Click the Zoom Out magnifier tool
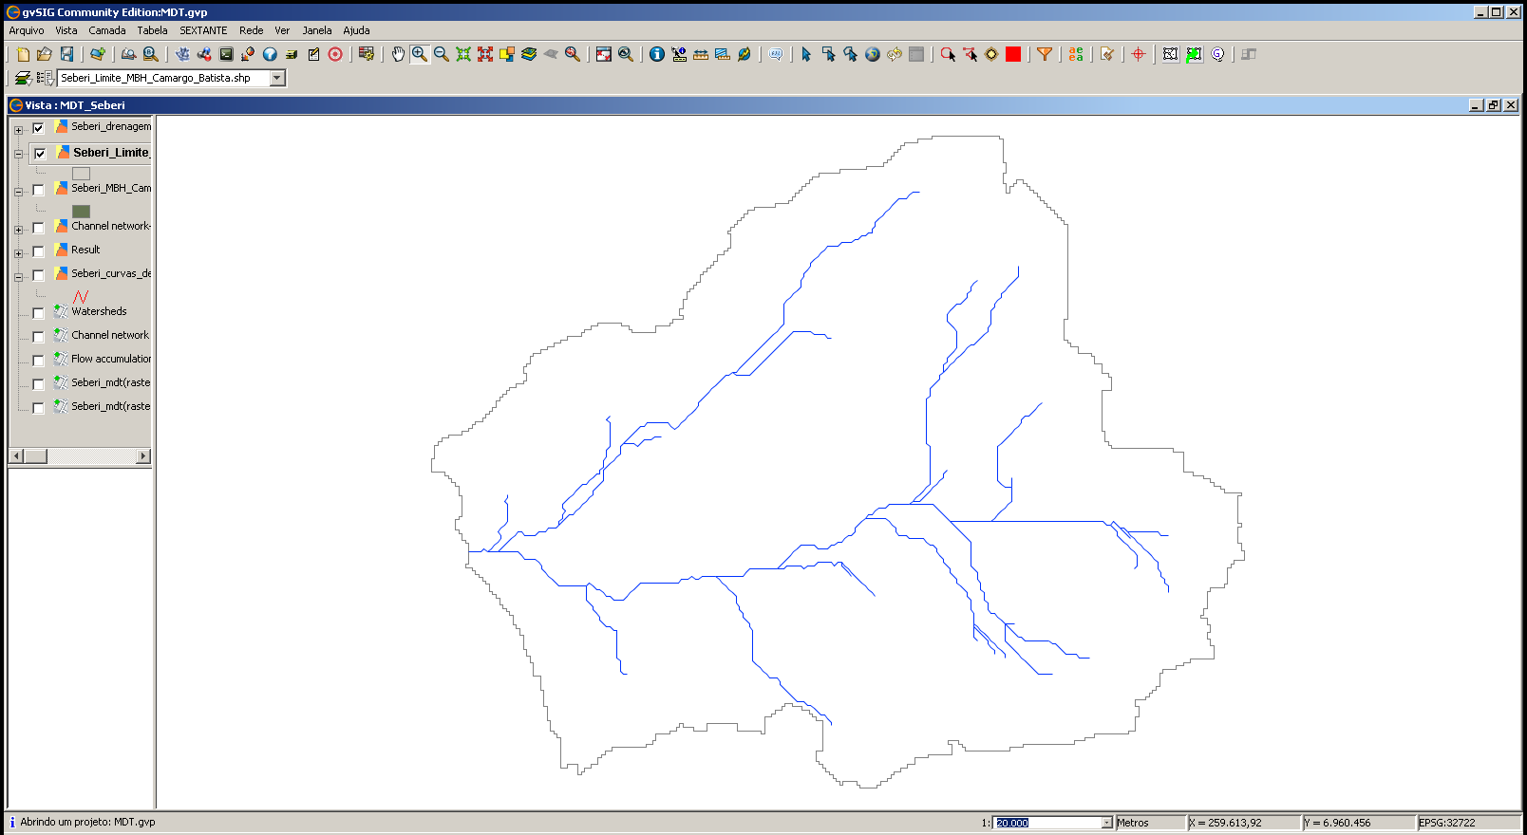The image size is (1527, 835). click(x=442, y=55)
